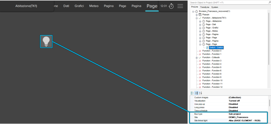271x124 pixels.
Task: Collapse the Page node containing Switch - Switch
Action: tap(200, 44)
